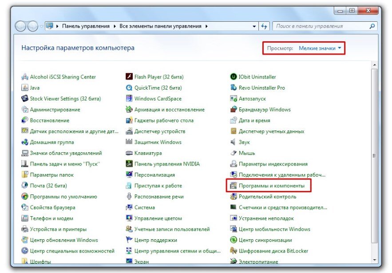Screen dimensions: 392x273
Task: Open Телефон и модем link
Action: [51, 218]
